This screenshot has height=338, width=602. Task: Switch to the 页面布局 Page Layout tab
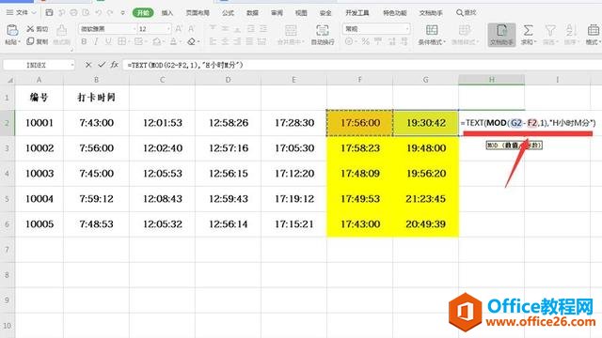point(198,12)
